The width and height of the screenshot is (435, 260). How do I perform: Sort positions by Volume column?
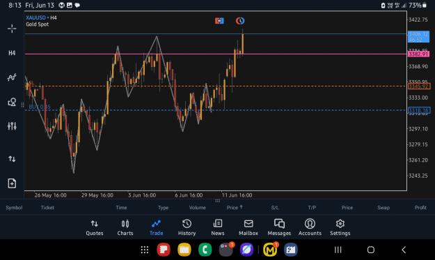pyautogui.click(x=197, y=208)
